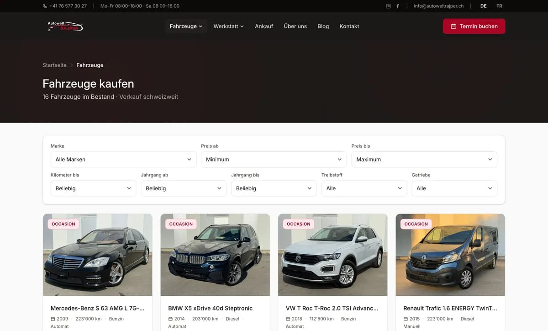Click the Renault Trafic 1.6 ENERGY title
Screen dimensions: 548x331
pos(450,308)
